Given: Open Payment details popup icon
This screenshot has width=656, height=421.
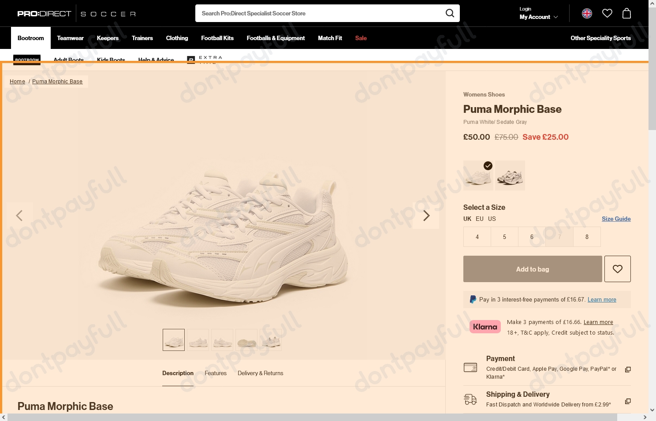Looking at the screenshot, I should point(628,369).
